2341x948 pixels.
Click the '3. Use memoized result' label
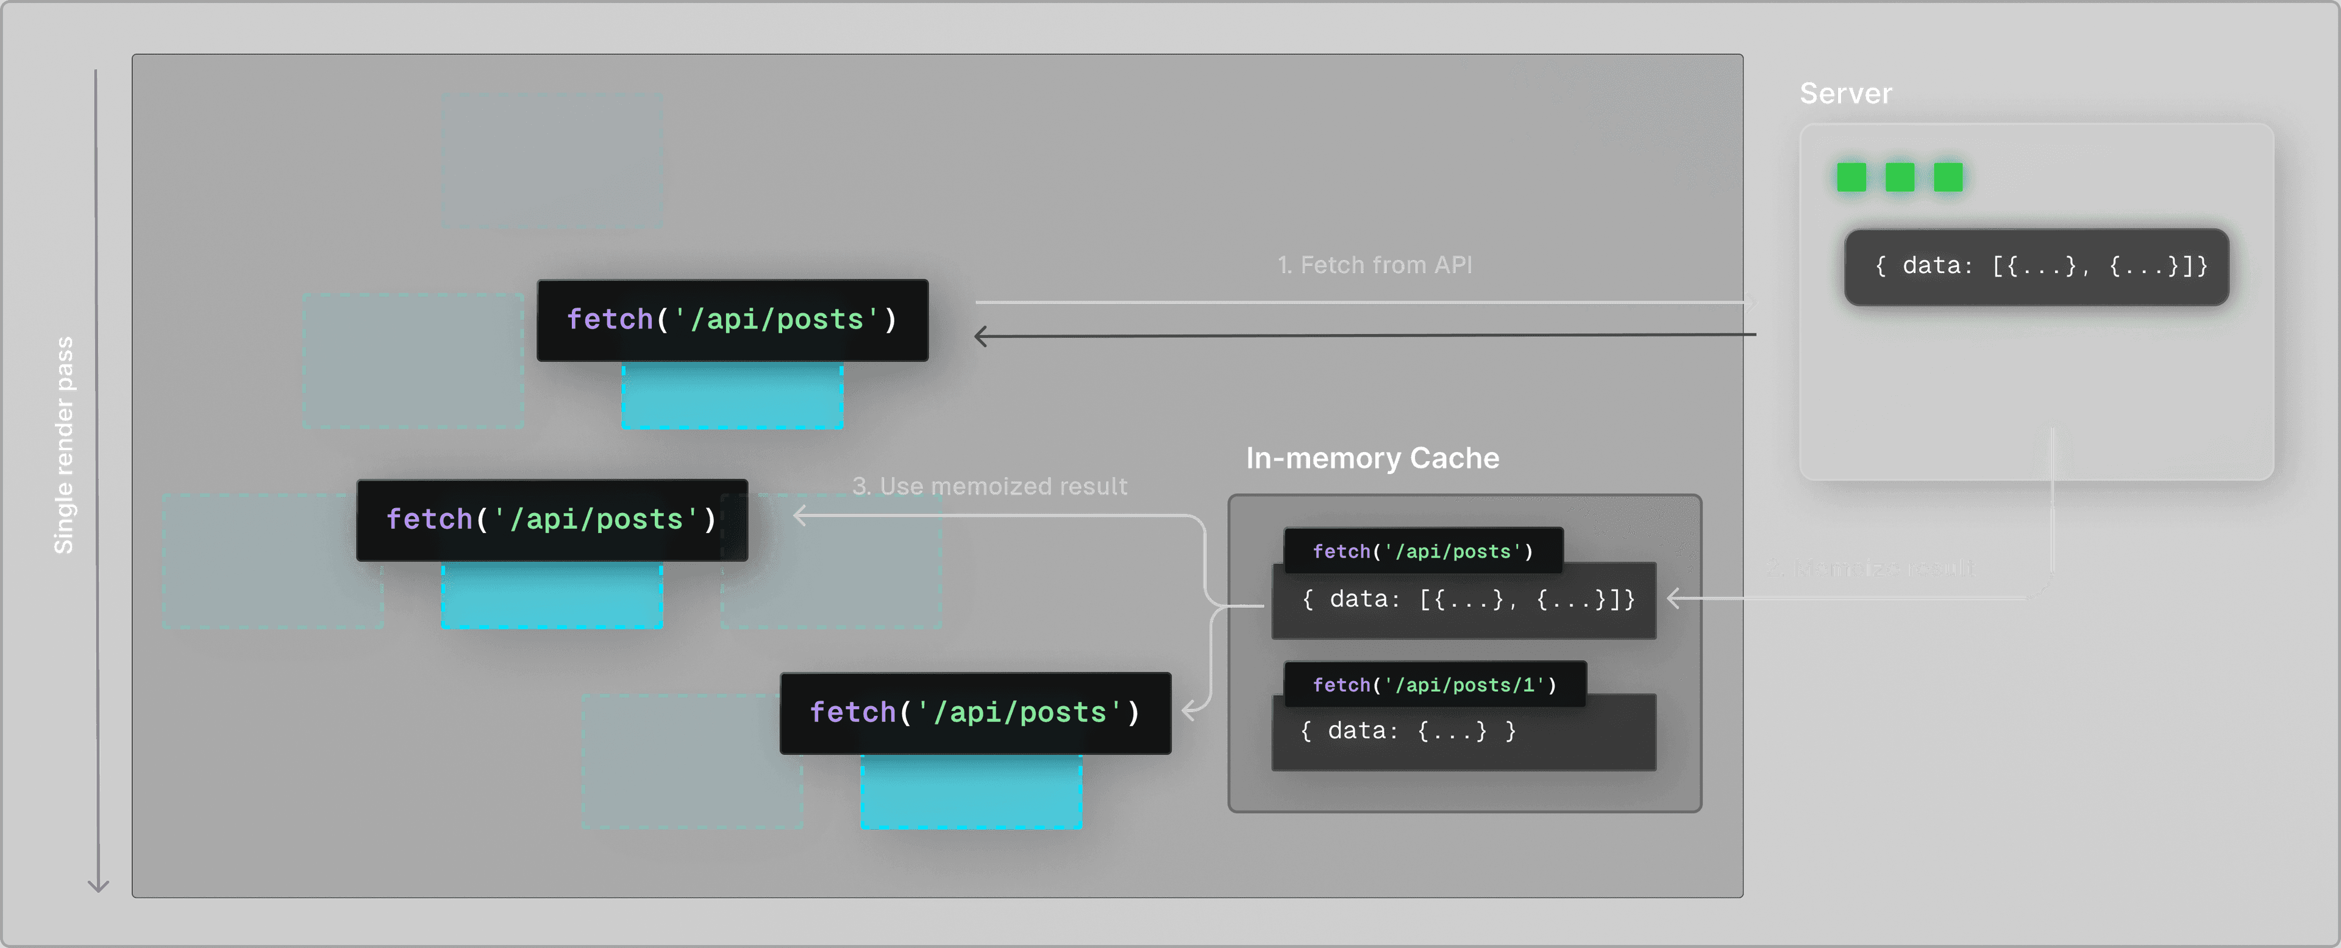pyautogui.click(x=989, y=486)
